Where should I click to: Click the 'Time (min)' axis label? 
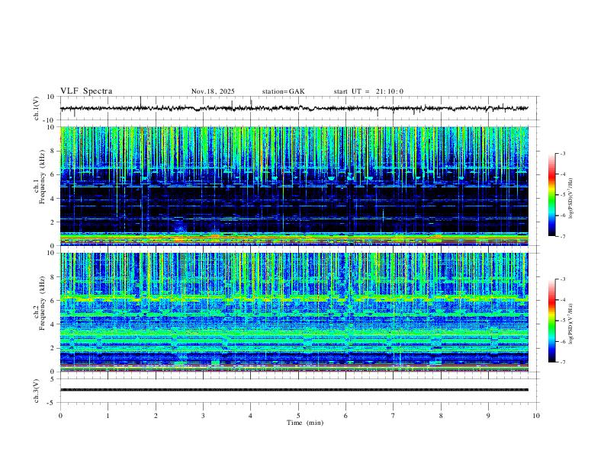pos(305,423)
